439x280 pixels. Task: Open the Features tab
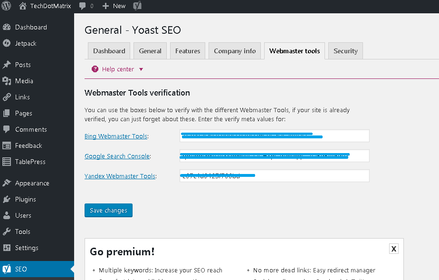(x=188, y=51)
